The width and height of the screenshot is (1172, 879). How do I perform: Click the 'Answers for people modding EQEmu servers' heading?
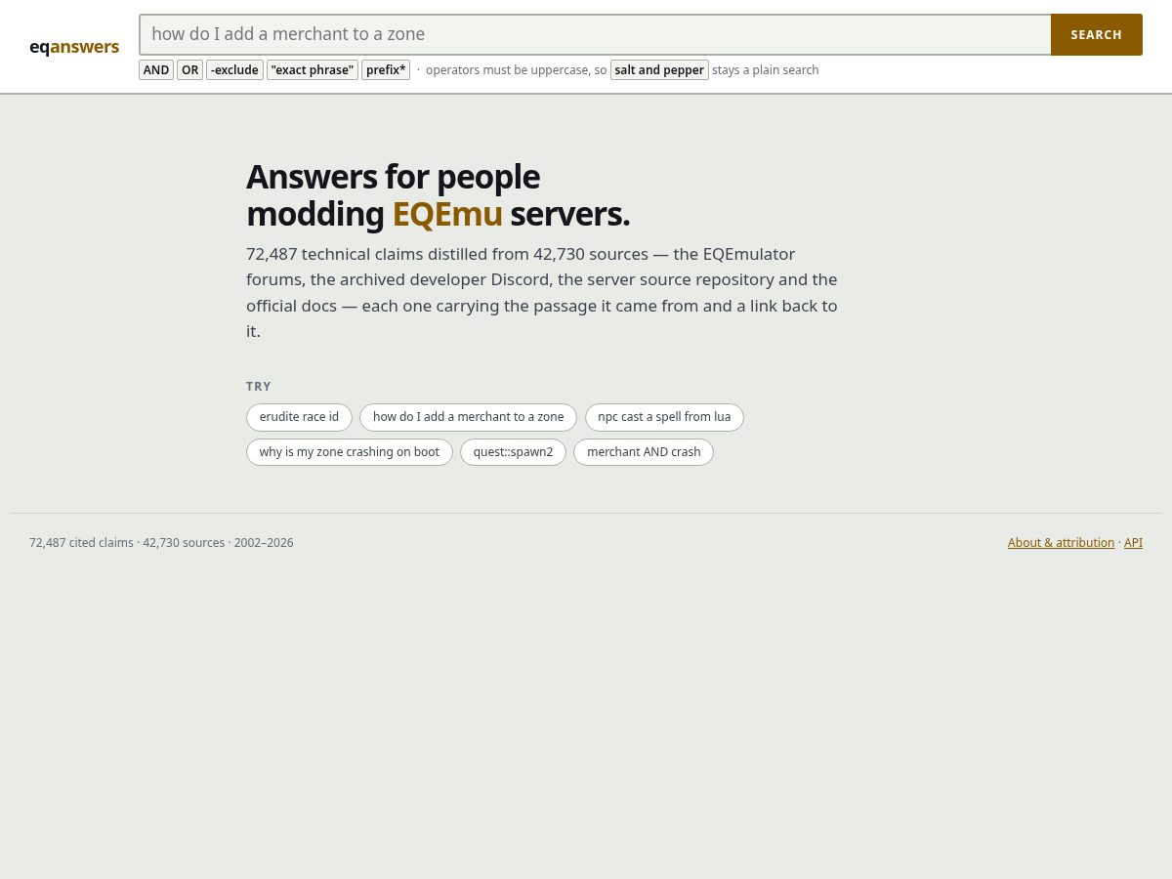pyautogui.click(x=438, y=195)
